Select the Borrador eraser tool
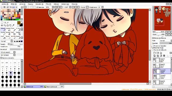Viewport: 172px width, 96px height. pyautogui.click(x=8, y=33)
